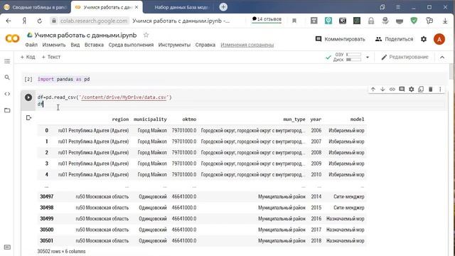
Task: Click Изменения сохранены link
Action: [247, 45]
